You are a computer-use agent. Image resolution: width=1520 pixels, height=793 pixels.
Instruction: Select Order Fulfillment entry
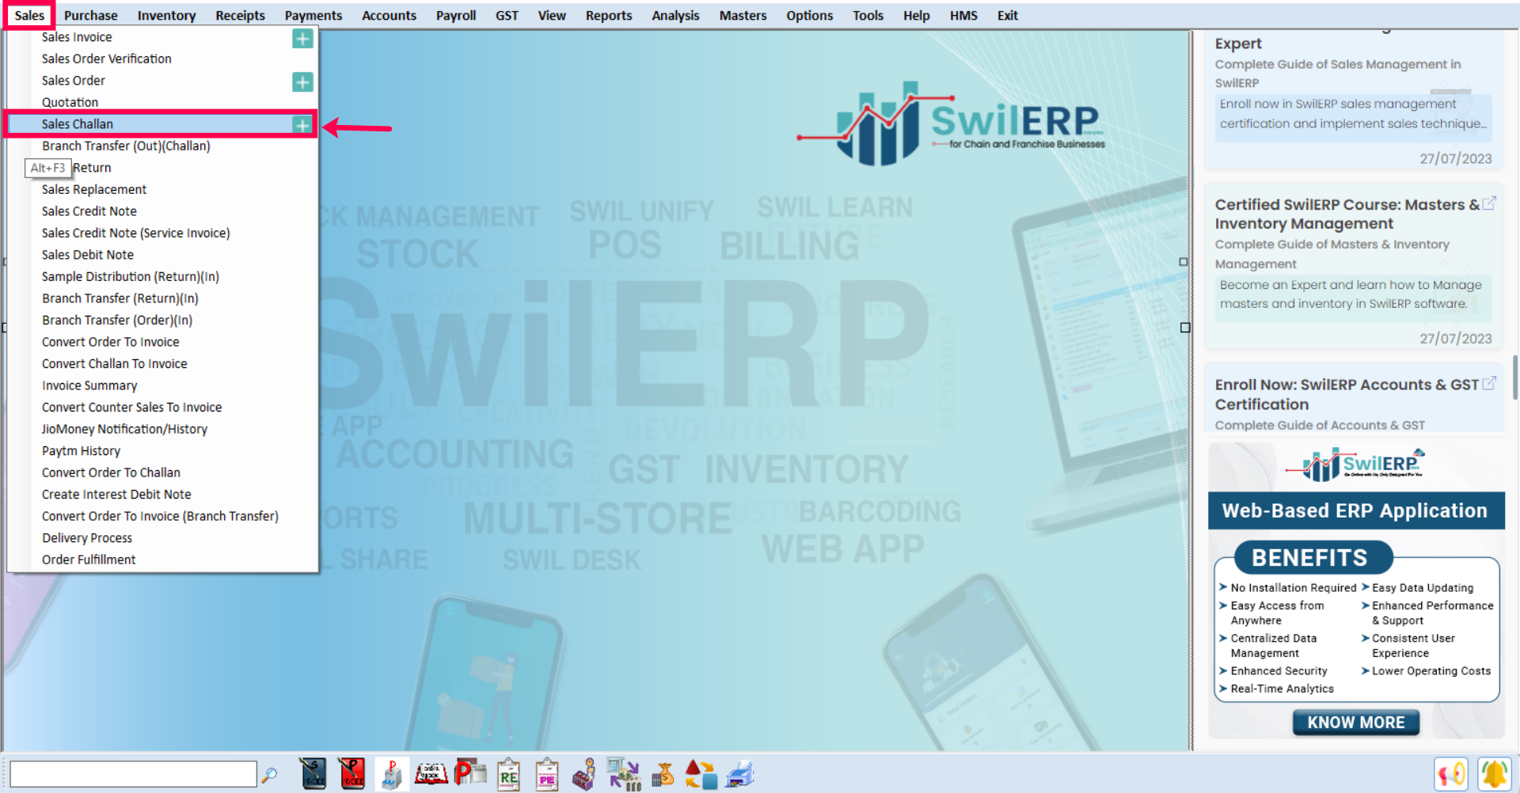coord(162,560)
